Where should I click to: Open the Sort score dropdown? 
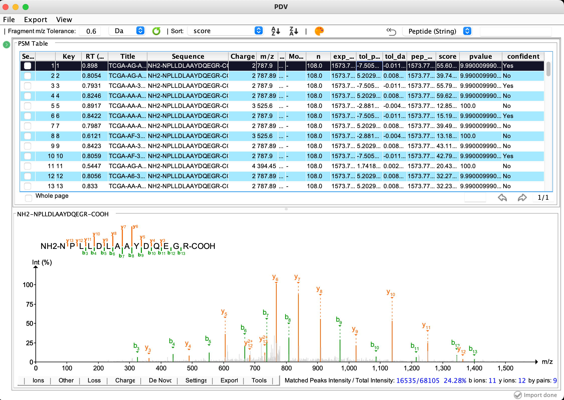coord(226,31)
